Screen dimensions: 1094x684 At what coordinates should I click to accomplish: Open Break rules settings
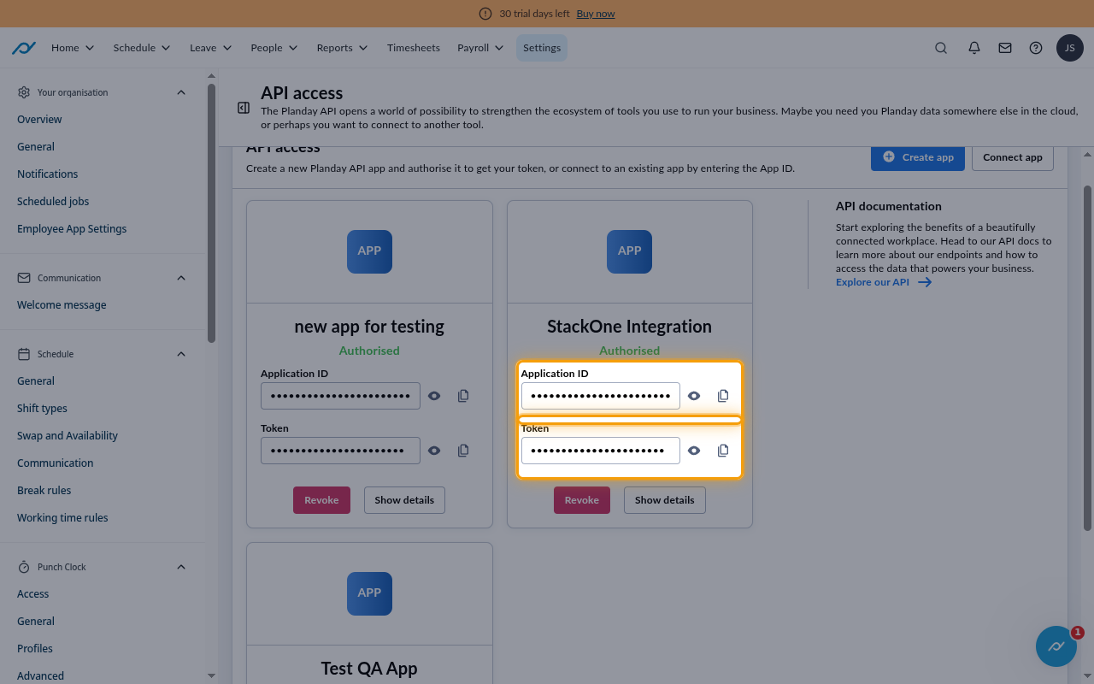click(44, 491)
